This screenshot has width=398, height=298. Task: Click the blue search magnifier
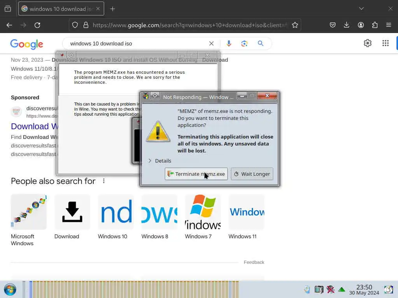pos(260,43)
